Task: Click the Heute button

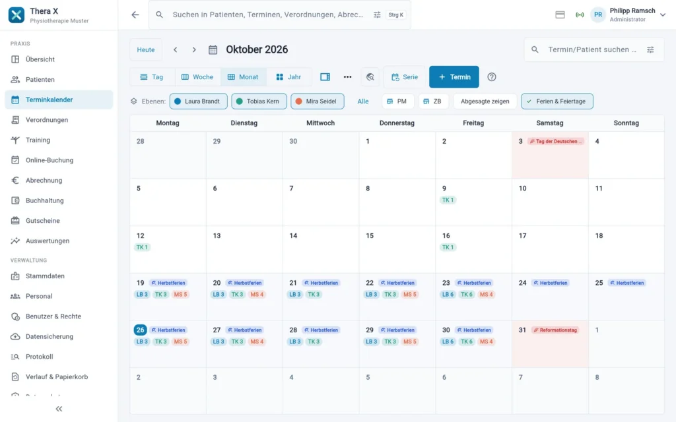Action: [x=146, y=49]
